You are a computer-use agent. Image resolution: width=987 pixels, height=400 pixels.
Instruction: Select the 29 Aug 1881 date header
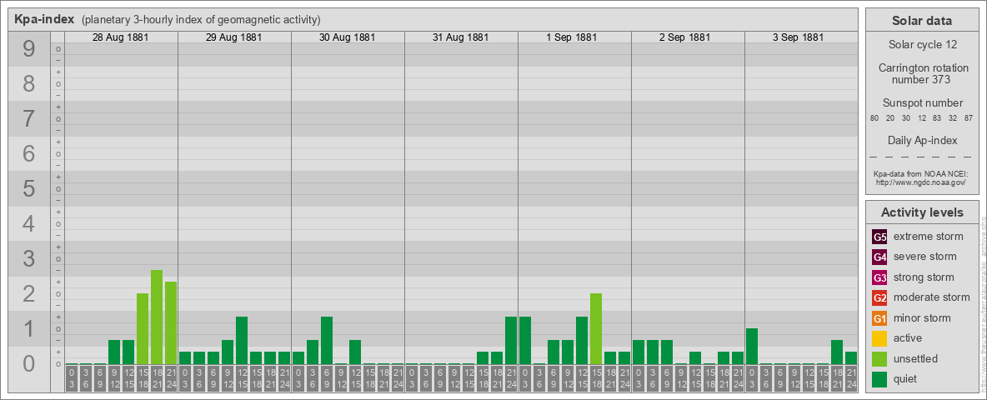point(234,37)
